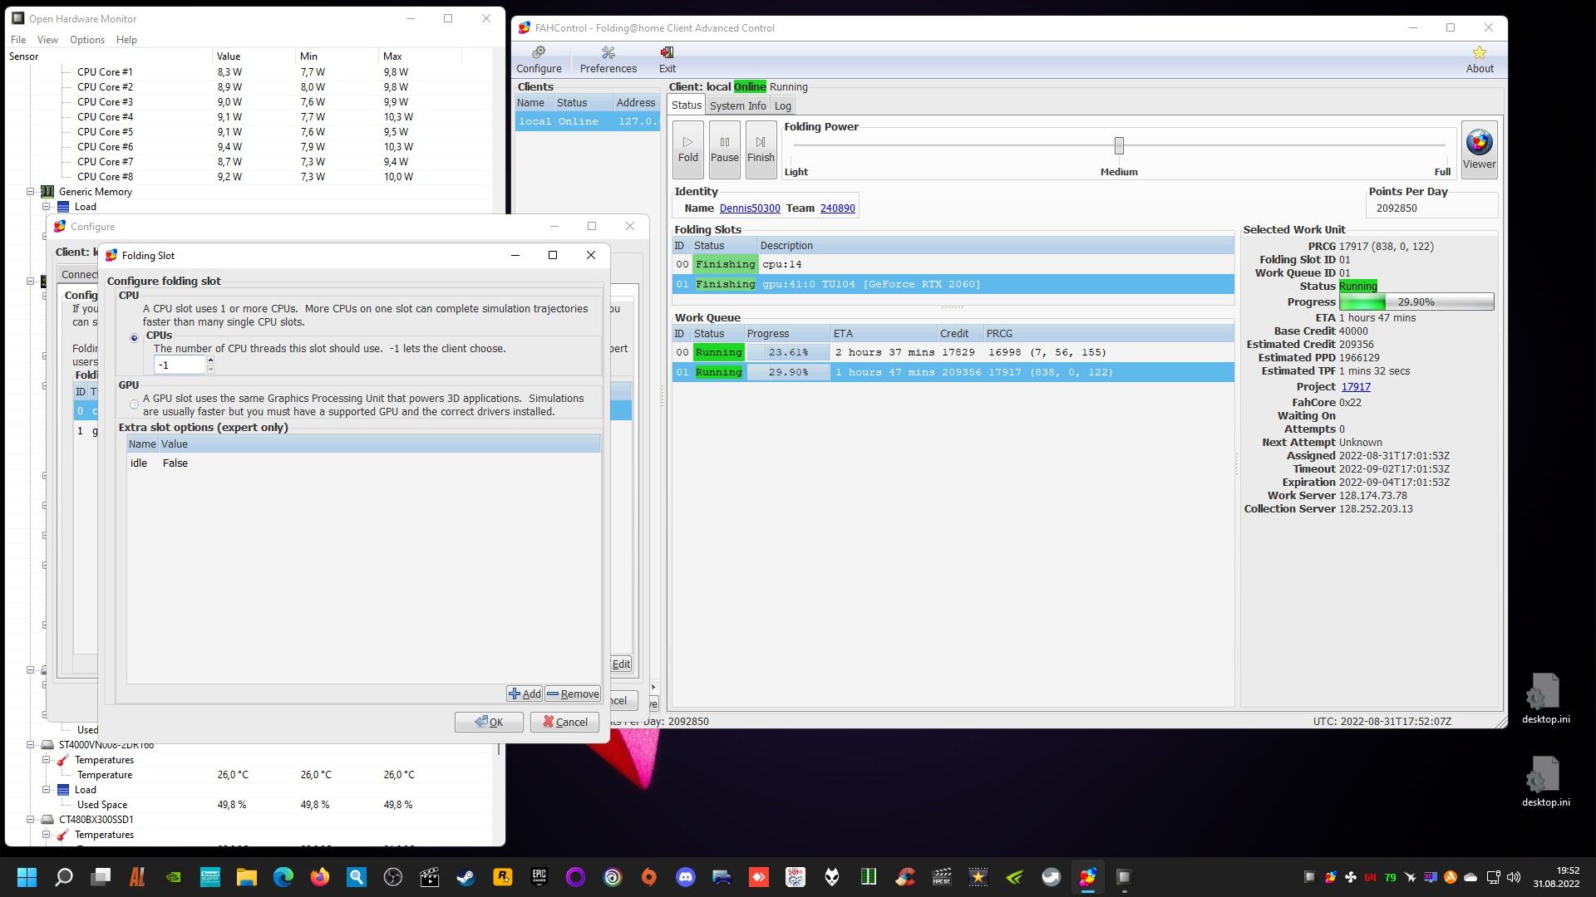Open the project 17917 link
The image size is (1596, 897).
(1356, 387)
